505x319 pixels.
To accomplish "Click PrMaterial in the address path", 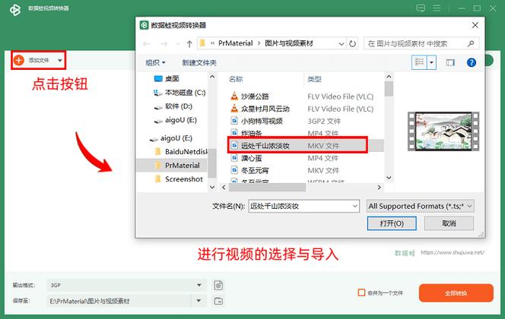I will [x=236, y=43].
